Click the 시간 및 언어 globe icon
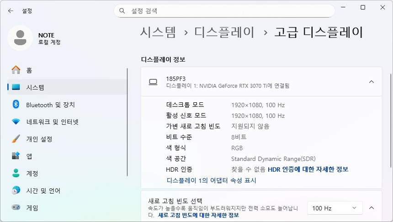Image resolution: width=393 pixels, height=222 pixels. 16,190
